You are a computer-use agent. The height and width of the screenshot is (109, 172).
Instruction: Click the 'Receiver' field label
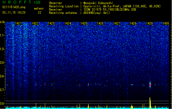56,10
